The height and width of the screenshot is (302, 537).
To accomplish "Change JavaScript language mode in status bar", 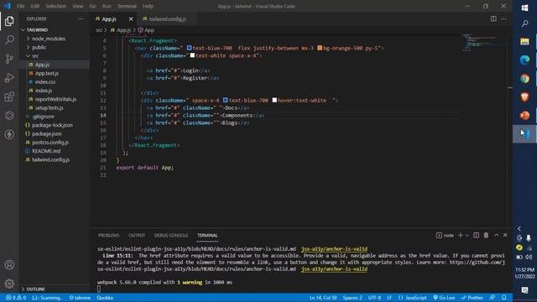I will pyautogui.click(x=416, y=298).
